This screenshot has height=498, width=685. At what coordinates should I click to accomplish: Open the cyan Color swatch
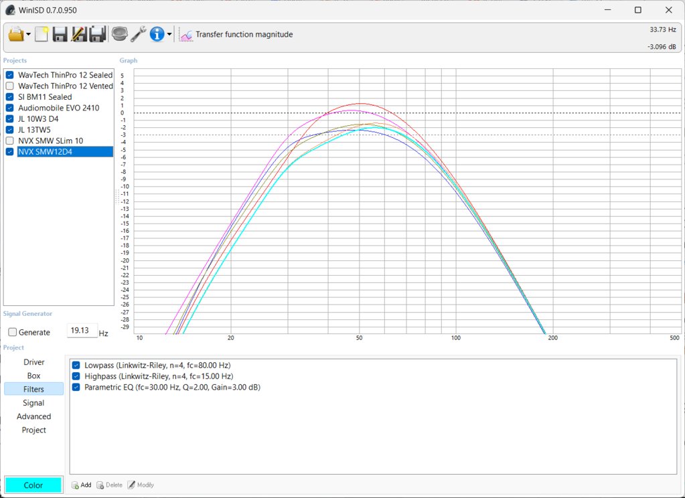coord(33,485)
